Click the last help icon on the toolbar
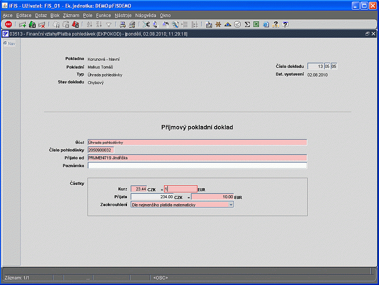The width and height of the screenshot is (379, 285). coord(285,24)
